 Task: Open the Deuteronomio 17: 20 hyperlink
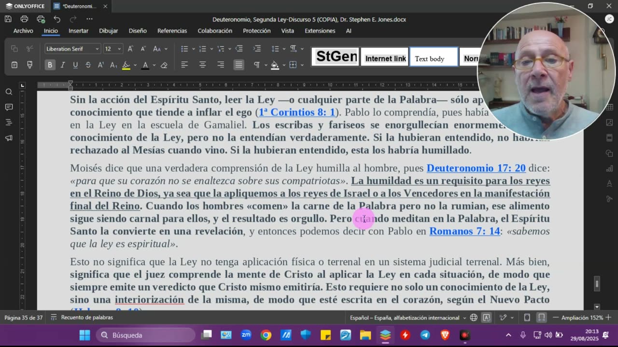pyautogui.click(x=476, y=168)
